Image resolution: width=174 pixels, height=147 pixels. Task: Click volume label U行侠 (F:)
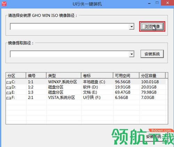[92, 98]
